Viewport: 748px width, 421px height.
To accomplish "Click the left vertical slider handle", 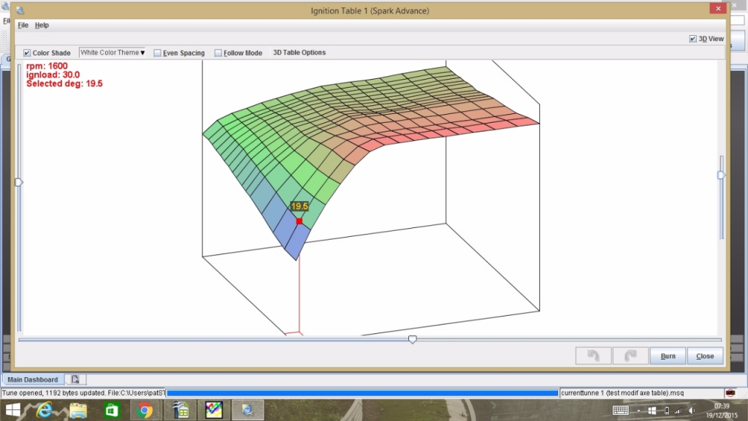I will 18,182.
